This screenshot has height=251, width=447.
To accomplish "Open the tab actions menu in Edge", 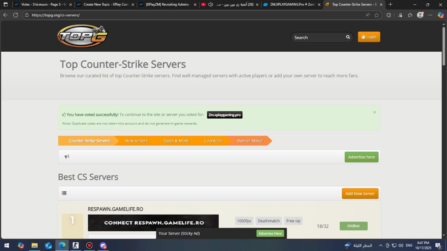I will (6, 4).
